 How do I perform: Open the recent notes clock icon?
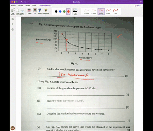13,30
